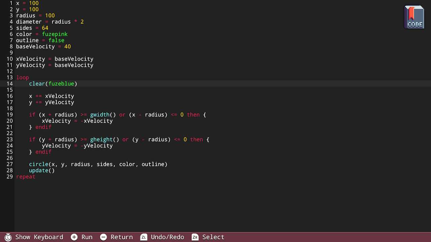The image size is (431, 242).
Task: Click the ZR icon beside Select
Action: pyautogui.click(x=195, y=237)
